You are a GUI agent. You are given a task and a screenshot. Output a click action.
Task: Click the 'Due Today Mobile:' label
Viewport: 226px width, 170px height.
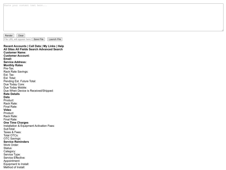[x=15, y=87]
